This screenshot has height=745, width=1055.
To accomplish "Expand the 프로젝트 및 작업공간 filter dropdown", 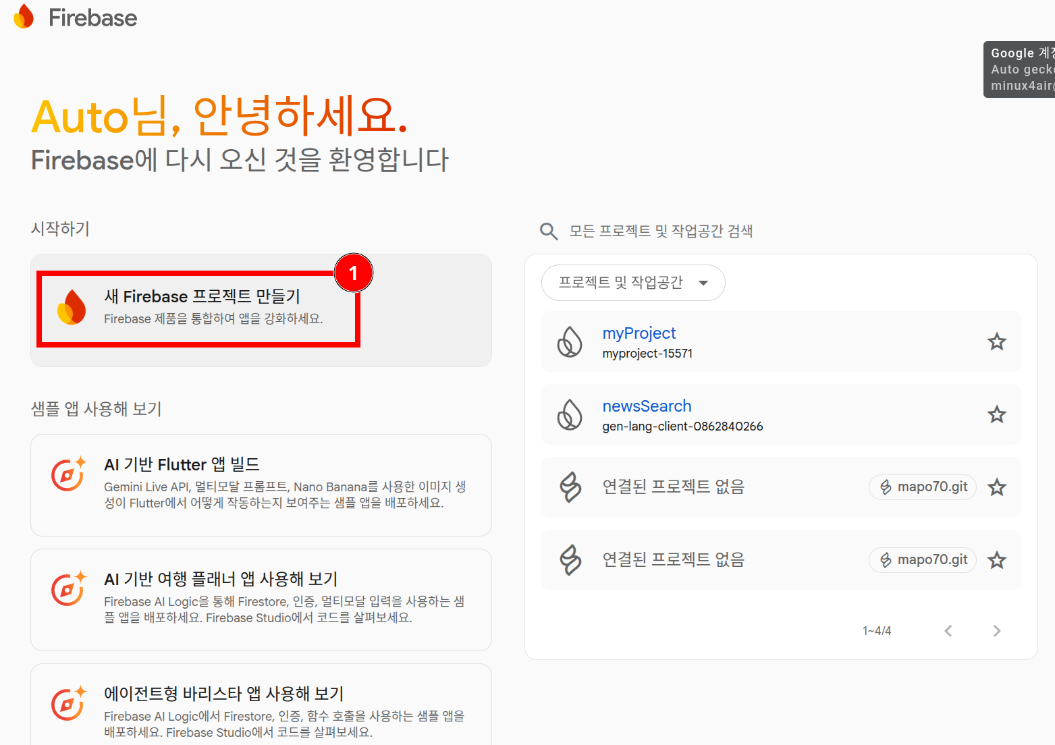I will click(x=633, y=283).
